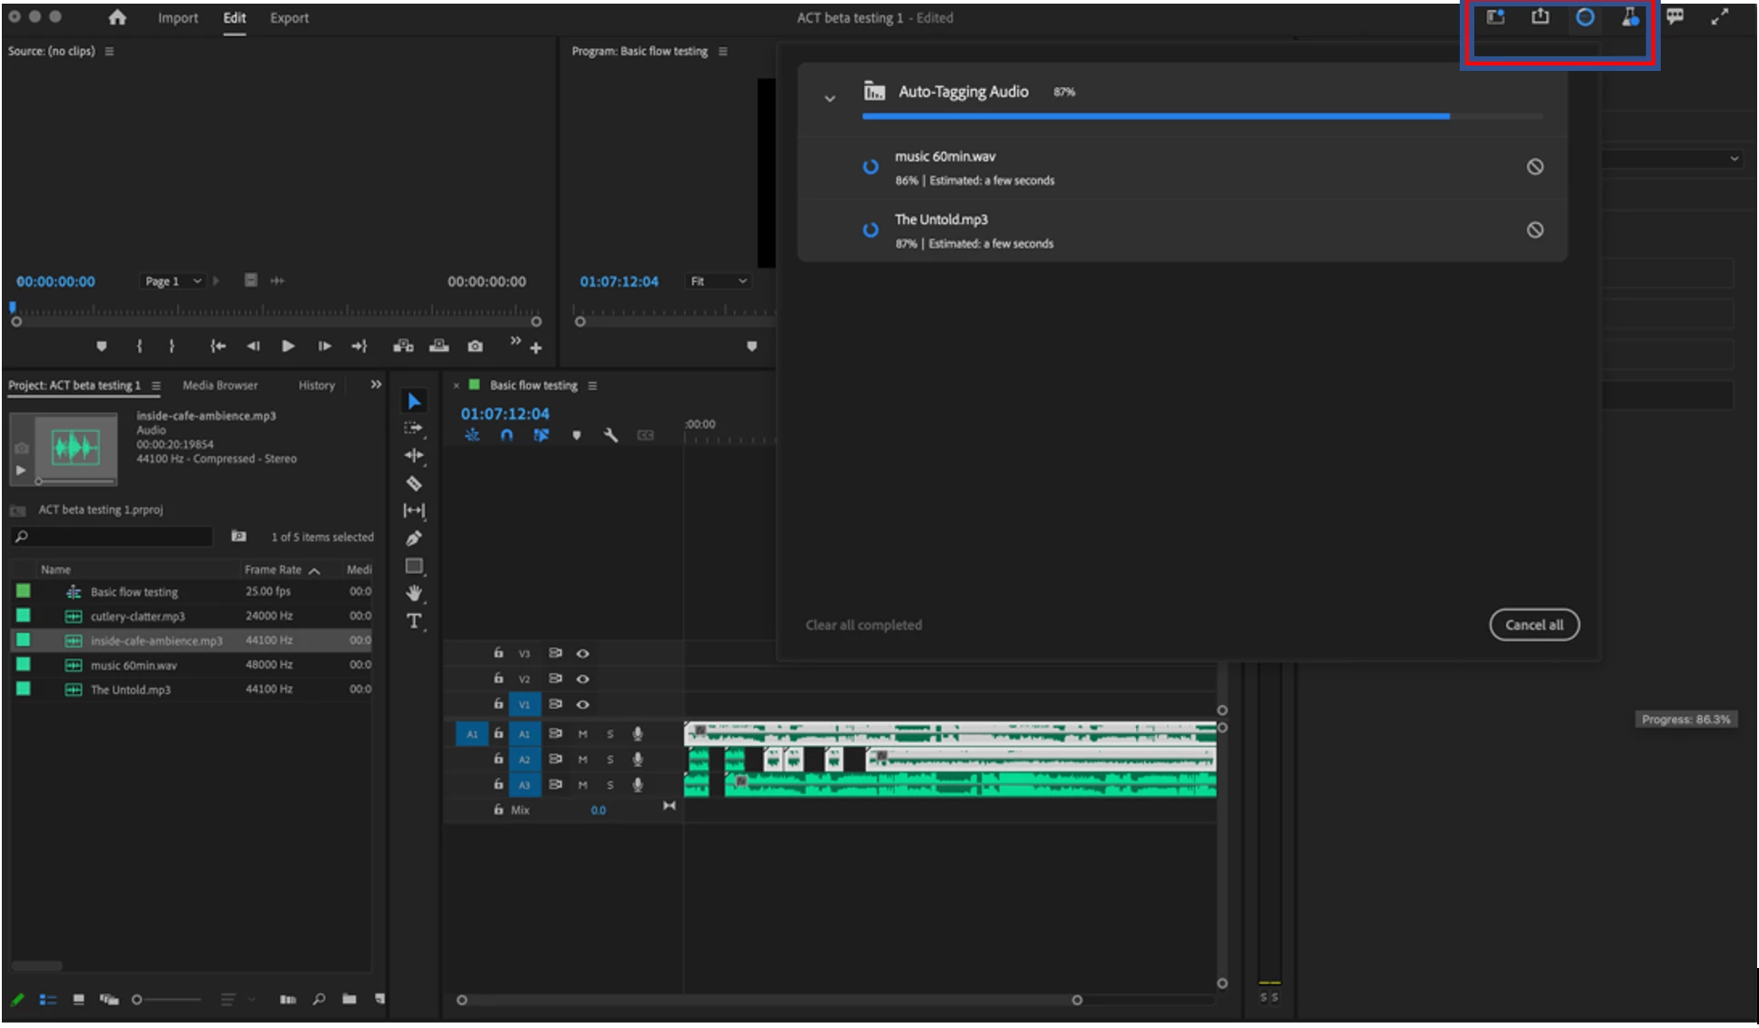Click the Export Frame camera icon
1759x1028 pixels.
[x=475, y=347]
